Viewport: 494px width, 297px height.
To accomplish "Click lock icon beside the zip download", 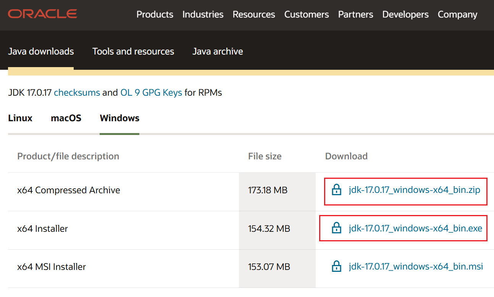I will [336, 190].
